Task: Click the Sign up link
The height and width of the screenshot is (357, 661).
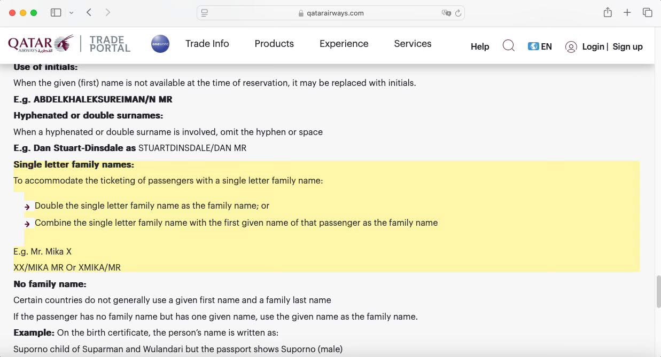Action: (627, 46)
